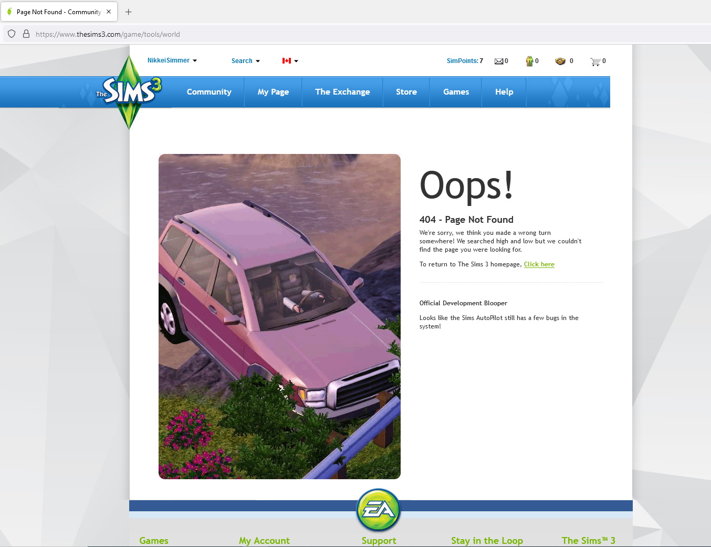Click the 'Oops!' heading
711x547 pixels.
[466, 185]
